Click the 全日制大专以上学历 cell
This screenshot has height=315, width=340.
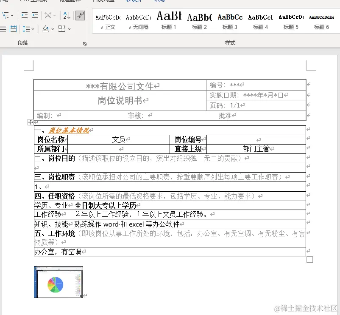click(190, 205)
